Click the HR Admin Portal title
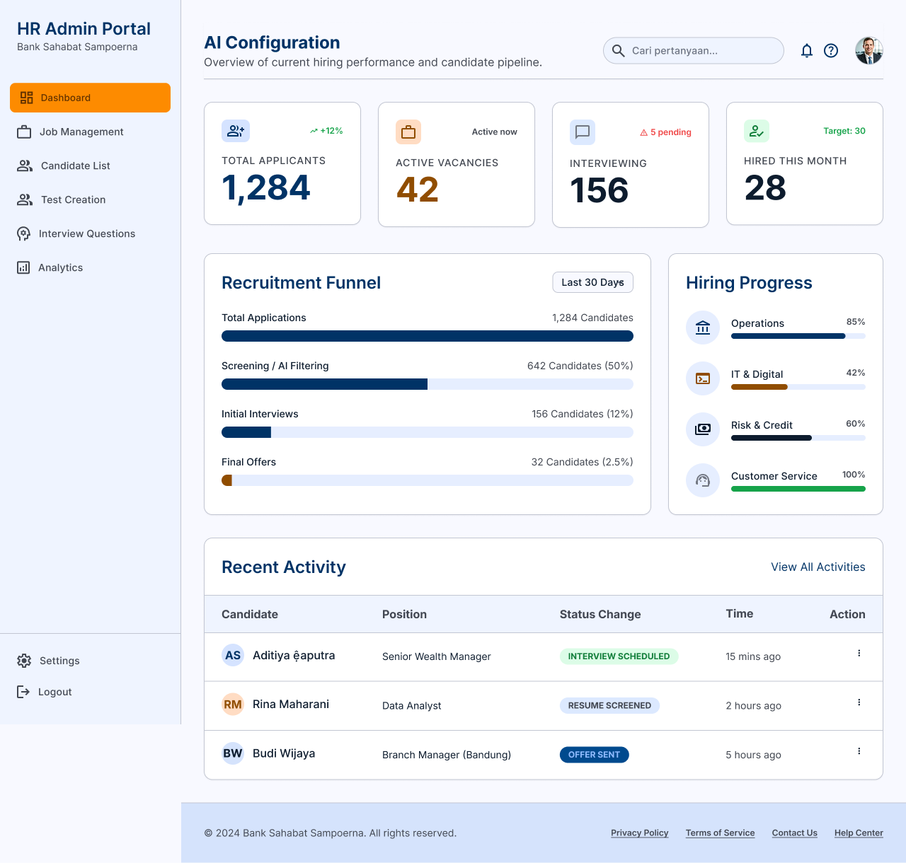The width and height of the screenshot is (906, 863). pos(84,29)
